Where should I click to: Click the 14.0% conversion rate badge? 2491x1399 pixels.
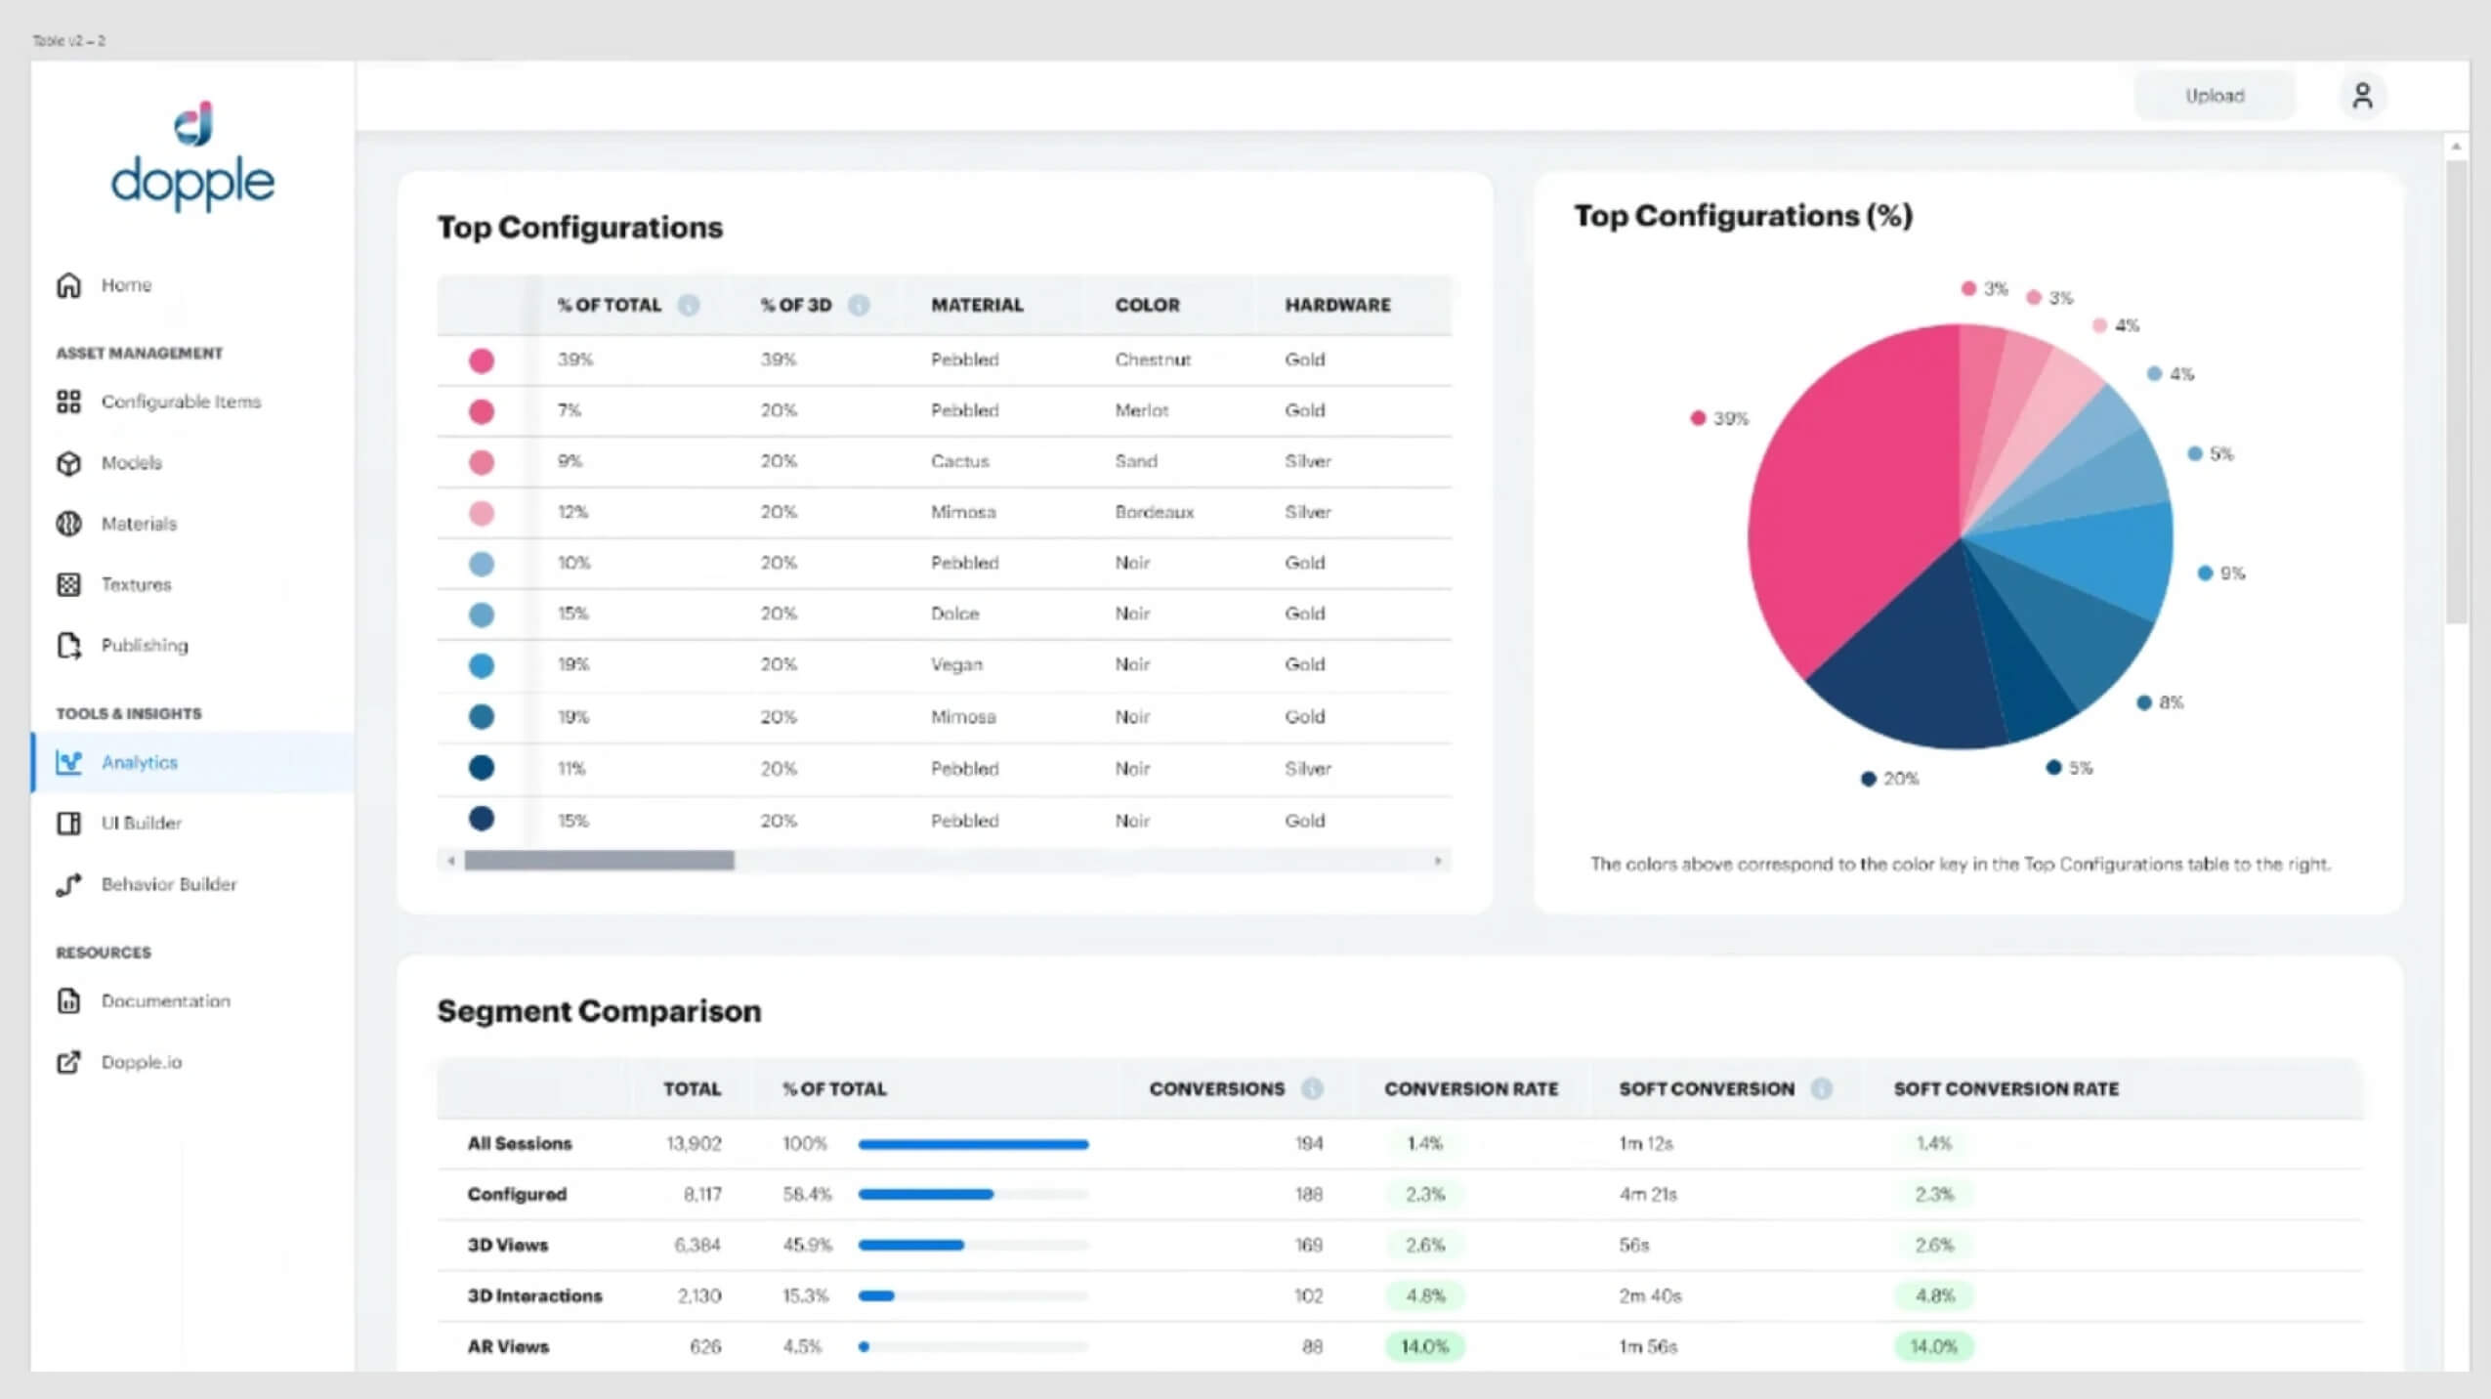[1425, 1346]
